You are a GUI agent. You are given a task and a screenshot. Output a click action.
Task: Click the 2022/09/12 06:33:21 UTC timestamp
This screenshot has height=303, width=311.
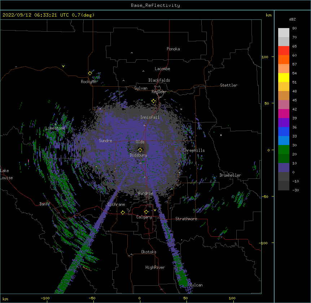tap(35, 15)
